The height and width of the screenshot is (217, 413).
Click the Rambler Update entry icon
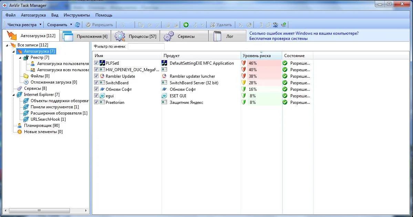102,76
